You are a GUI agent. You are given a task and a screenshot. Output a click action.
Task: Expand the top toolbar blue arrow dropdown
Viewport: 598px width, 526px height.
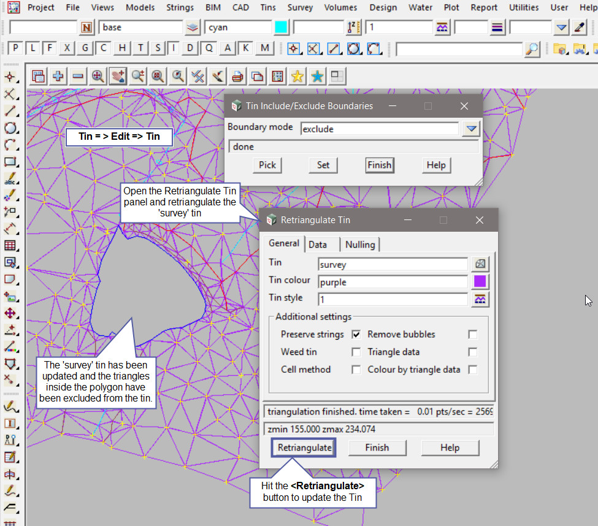[561, 28]
